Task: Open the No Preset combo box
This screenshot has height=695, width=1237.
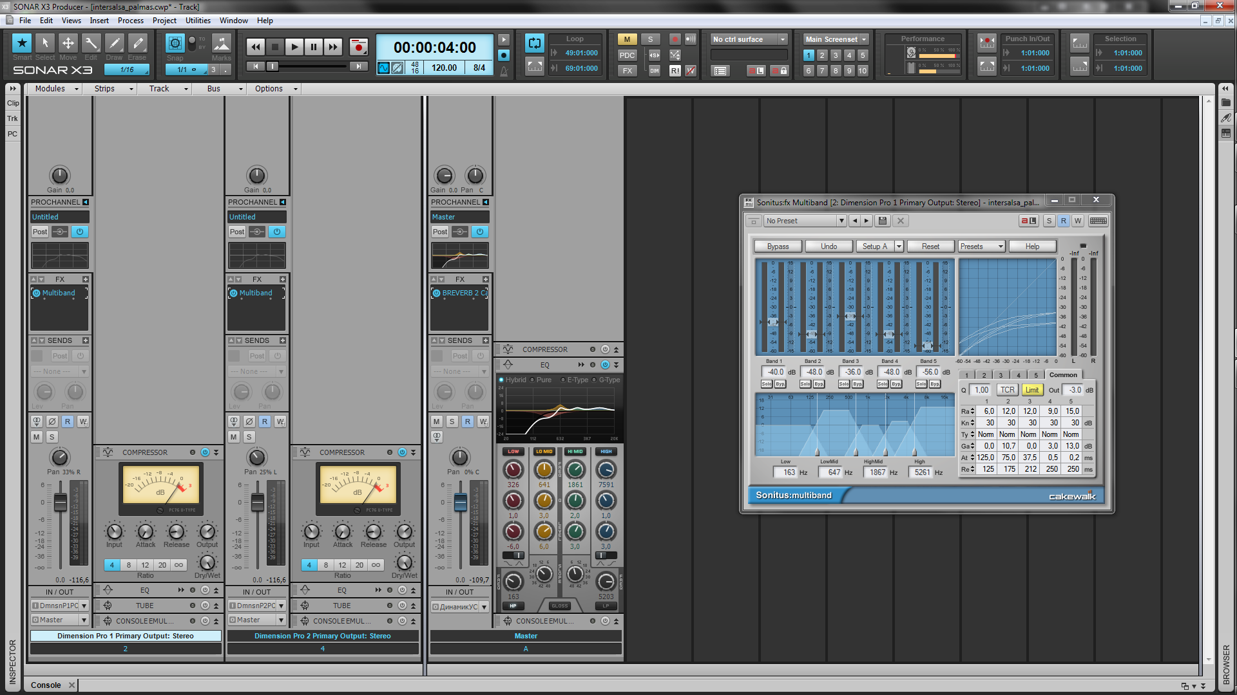Action: [805, 221]
